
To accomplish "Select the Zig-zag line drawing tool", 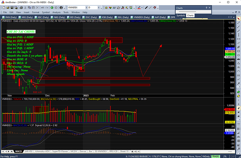I will coord(239,79).
